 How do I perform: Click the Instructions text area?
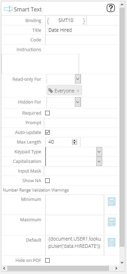click(x=40, y=64)
